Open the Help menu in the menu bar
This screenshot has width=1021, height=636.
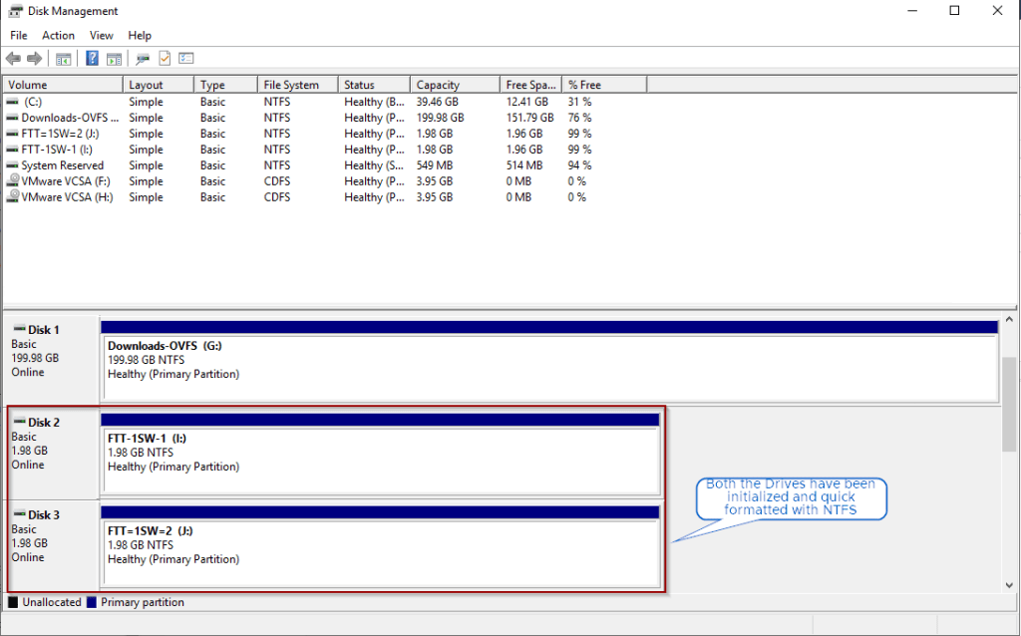[x=140, y=36]
